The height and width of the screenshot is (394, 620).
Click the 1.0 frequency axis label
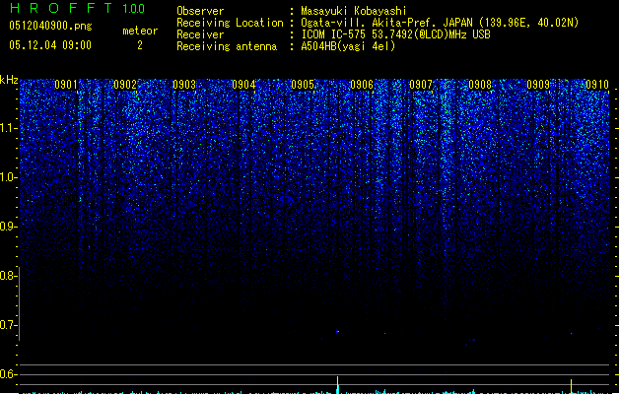point(8,177)
